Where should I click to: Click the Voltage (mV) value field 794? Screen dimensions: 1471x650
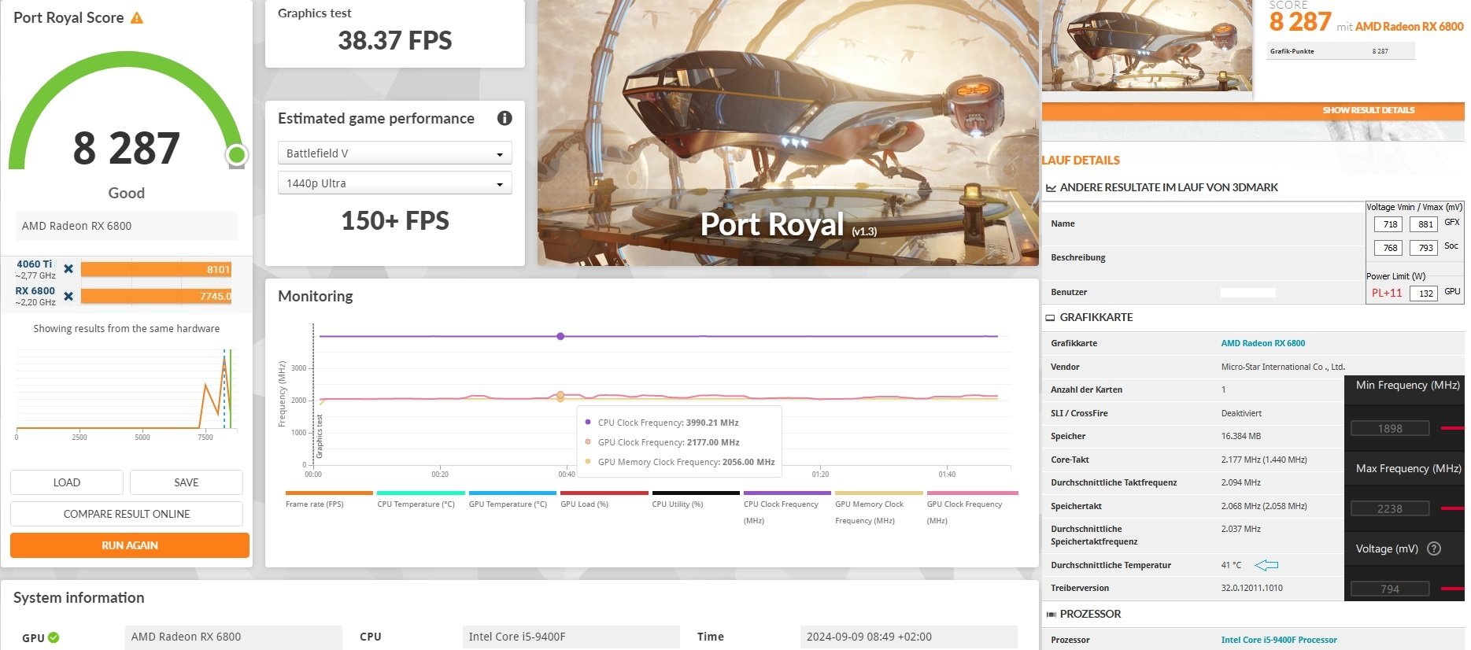pyautogui.click(x=1390, y=589)
